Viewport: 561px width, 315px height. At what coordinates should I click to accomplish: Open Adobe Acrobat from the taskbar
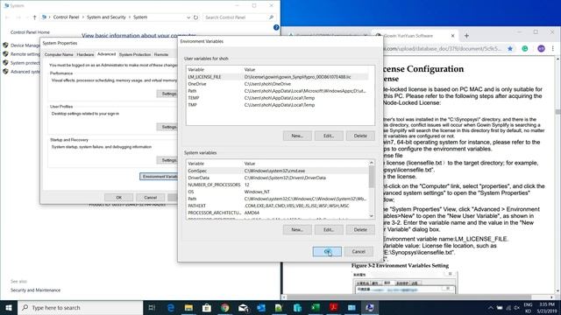click(x=333, y=307)
